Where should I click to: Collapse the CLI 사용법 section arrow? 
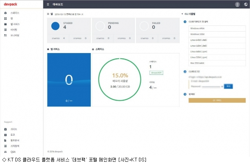(182, 14)
